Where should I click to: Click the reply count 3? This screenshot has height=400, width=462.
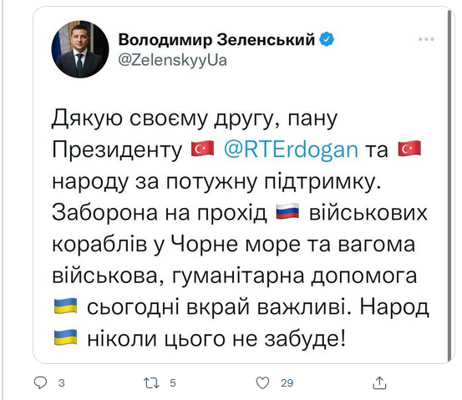pyautogui.click(x=61, y=383)
